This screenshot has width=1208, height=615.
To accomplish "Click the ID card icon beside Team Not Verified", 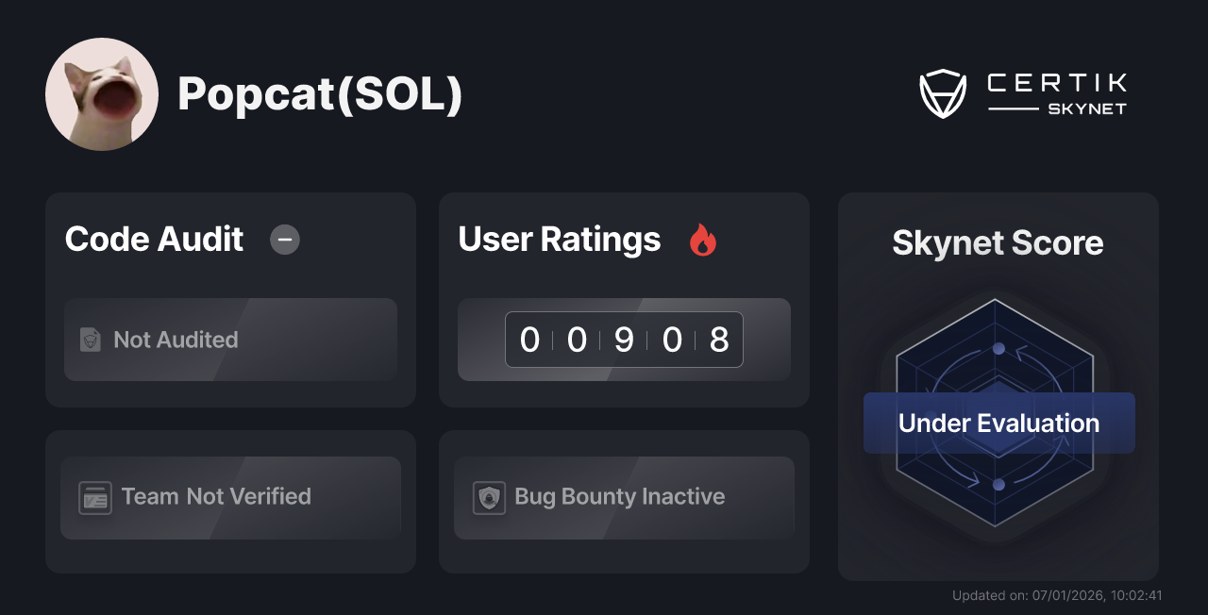I will [94, 497].
